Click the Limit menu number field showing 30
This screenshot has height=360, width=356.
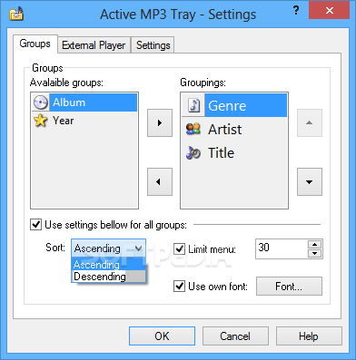pos(282,248)
